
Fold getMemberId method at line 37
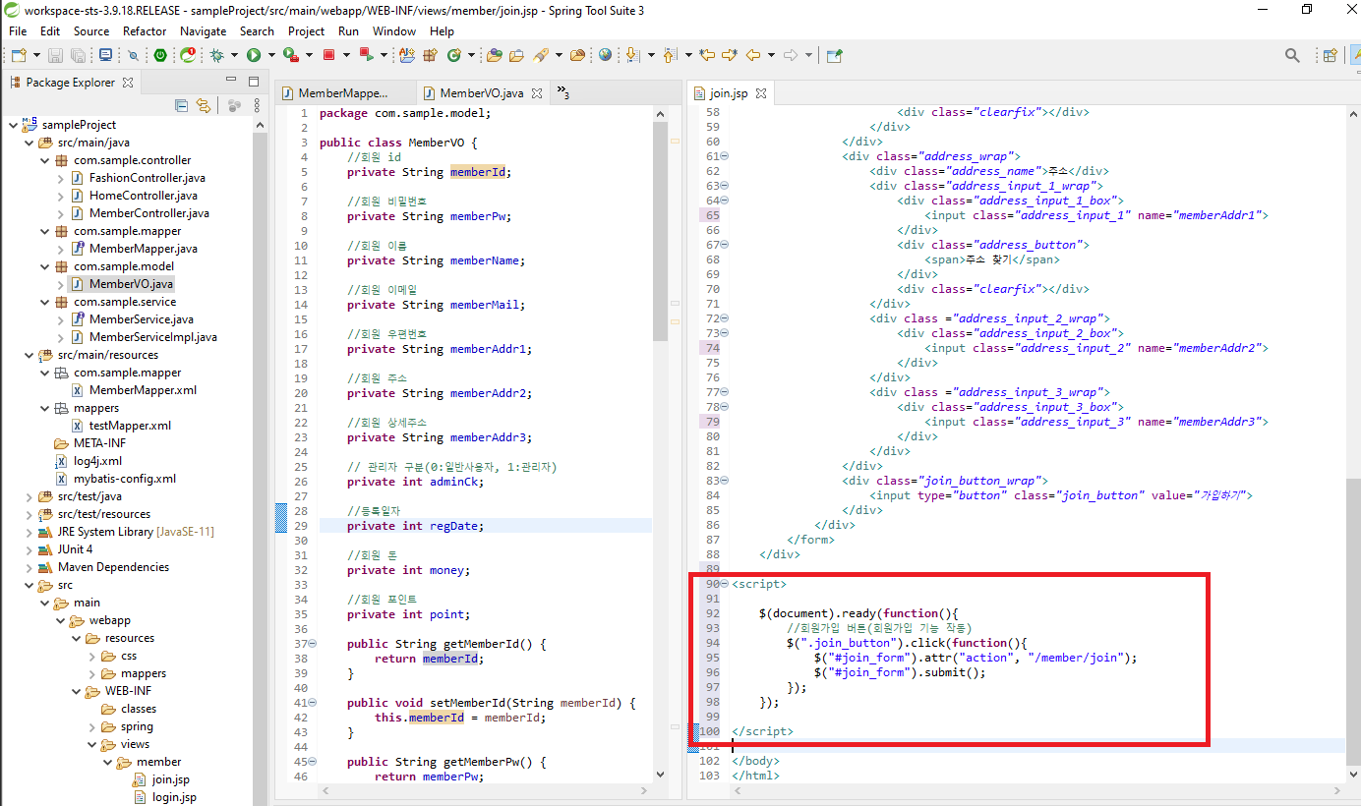[x=313, y=644]
